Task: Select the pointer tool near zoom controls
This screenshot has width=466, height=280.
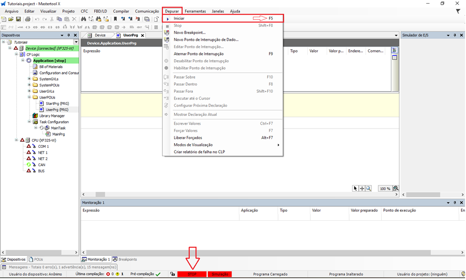Action: click(x=356, y=188)
